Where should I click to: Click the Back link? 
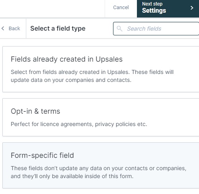click(14, 28)
